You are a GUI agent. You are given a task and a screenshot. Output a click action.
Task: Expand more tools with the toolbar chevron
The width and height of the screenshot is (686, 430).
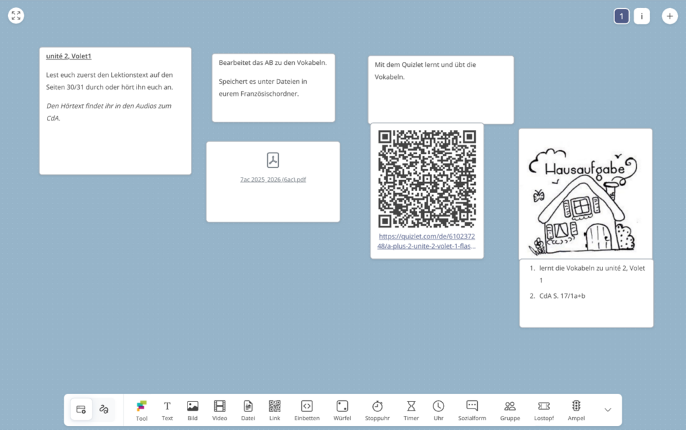(x=608, y=410)
